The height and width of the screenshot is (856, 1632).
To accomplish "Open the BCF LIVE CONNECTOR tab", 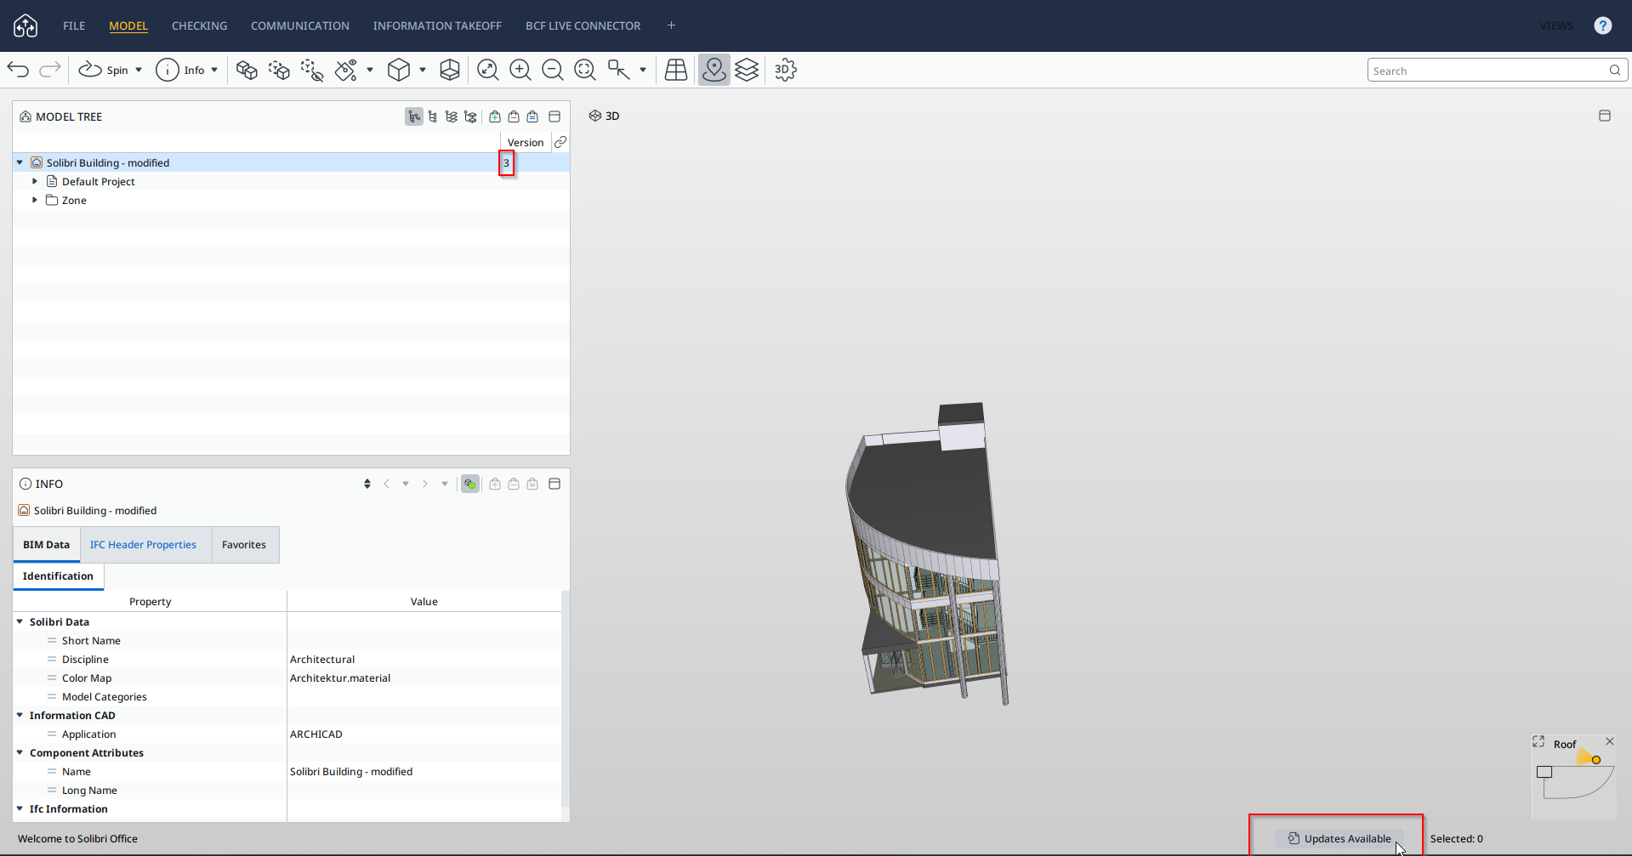I will tap(583, 26).
